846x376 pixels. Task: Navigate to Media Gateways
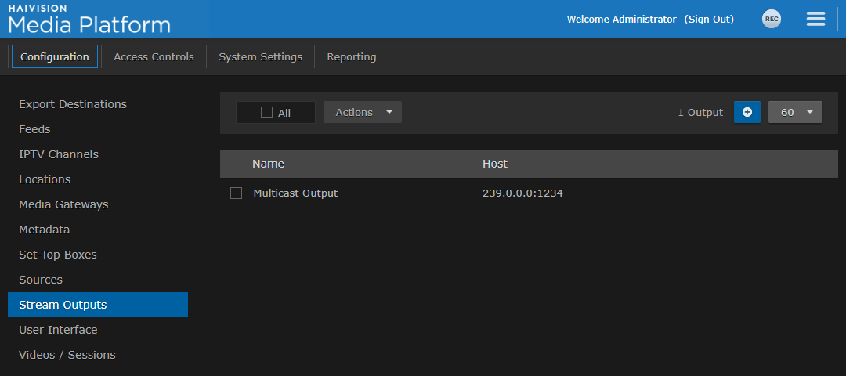click(x=63, y=204)
